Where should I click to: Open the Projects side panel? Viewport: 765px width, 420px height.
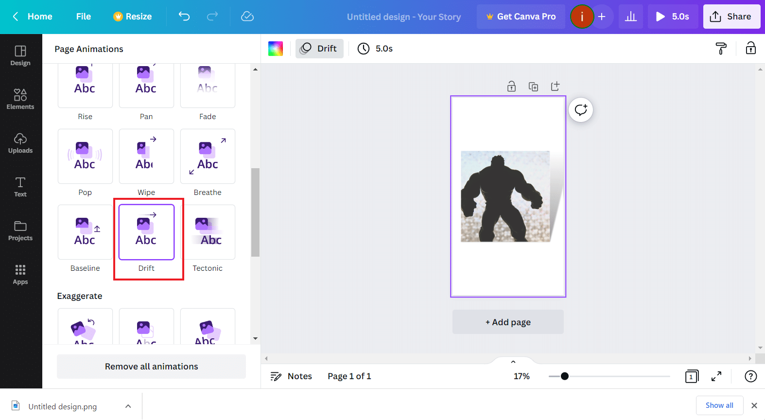20,231
